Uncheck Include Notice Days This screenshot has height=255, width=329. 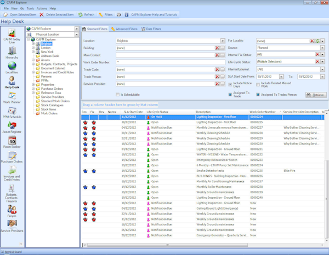coord(230,84)
